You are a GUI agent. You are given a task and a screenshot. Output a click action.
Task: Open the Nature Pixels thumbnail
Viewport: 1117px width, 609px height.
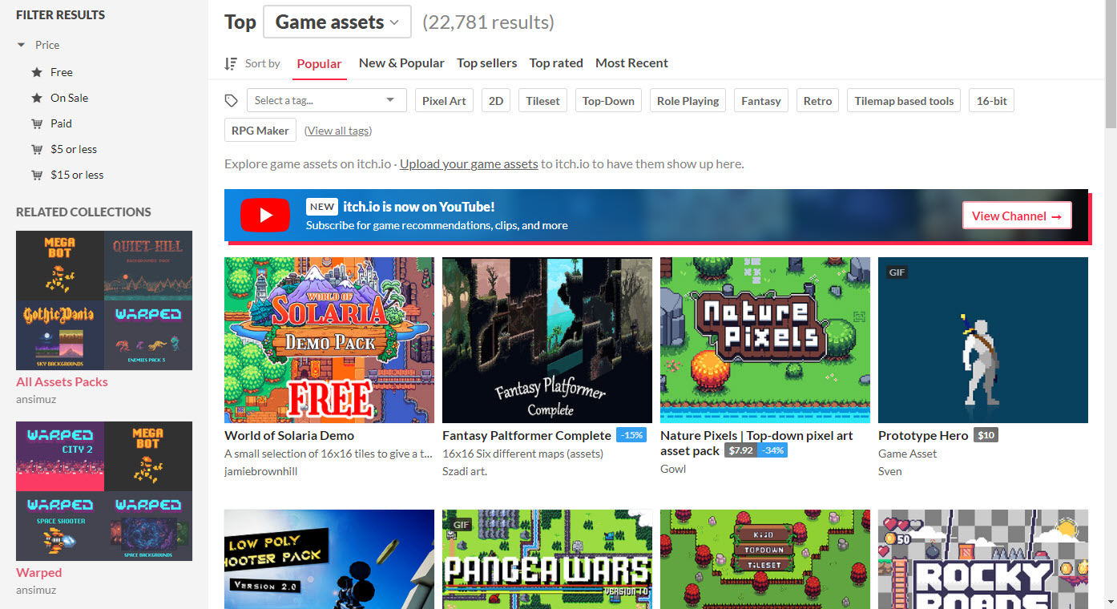click(765, 340)
